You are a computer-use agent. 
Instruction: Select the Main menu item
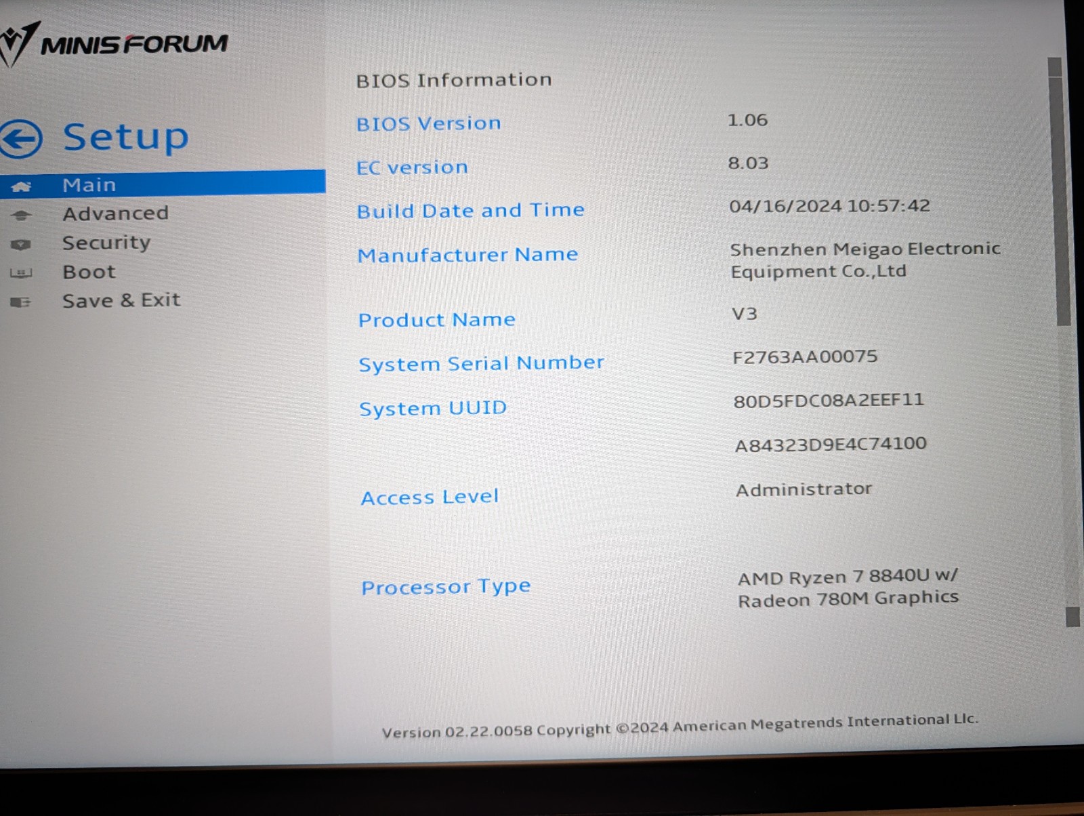pos(163,184)
